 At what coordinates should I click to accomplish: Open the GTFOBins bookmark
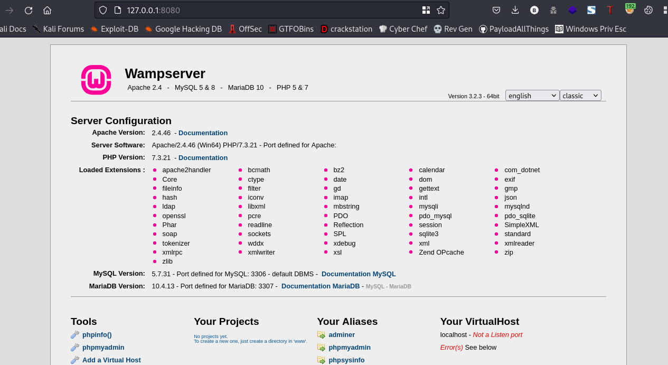291,29
